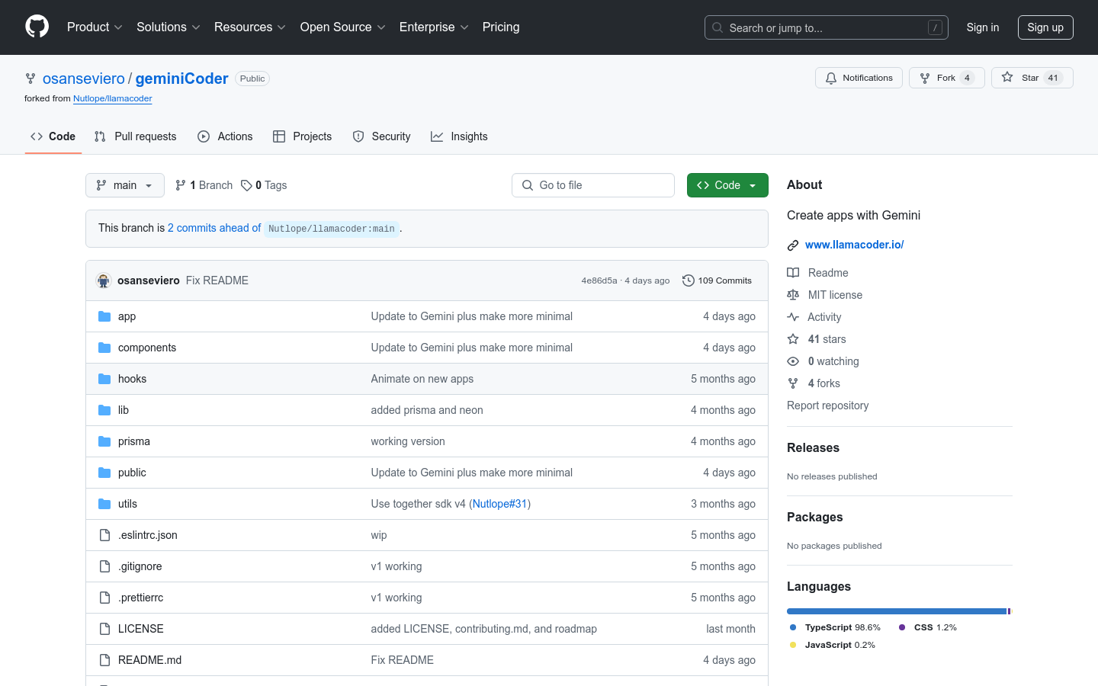Click the hooks folder icon

104,379
